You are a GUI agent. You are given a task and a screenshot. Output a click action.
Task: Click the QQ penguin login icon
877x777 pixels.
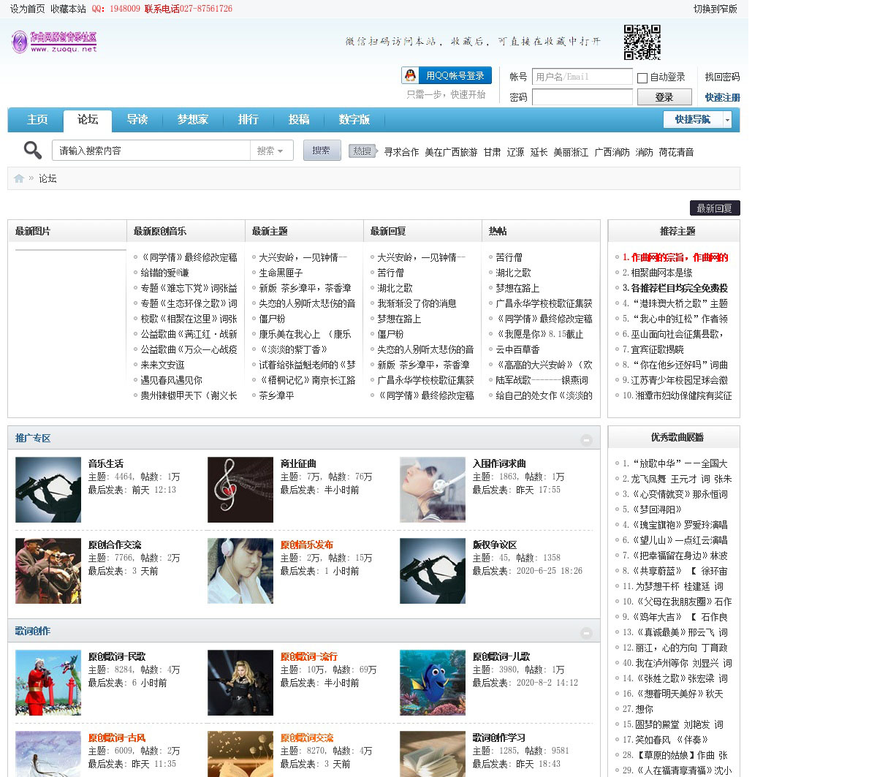[411, 76]
